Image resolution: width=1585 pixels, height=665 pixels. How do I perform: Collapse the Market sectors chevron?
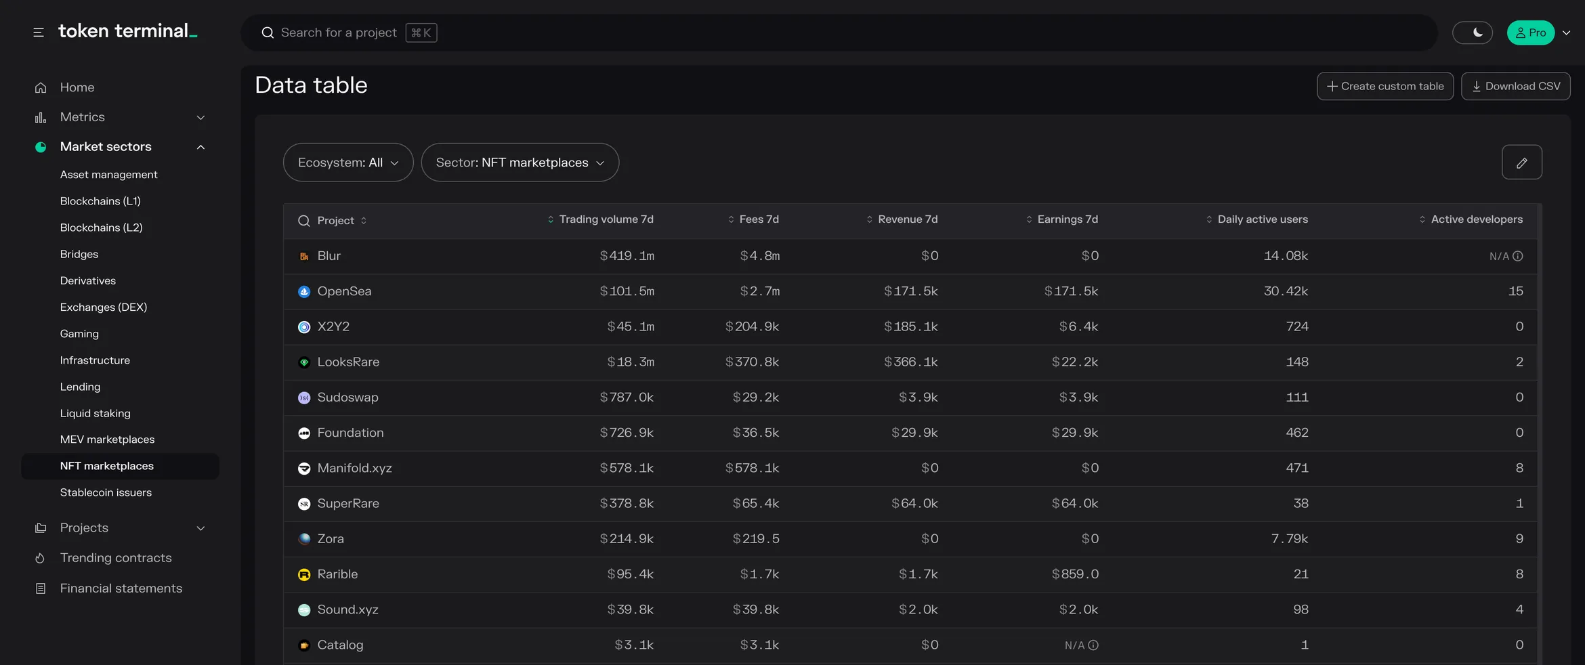coord(200,147)
